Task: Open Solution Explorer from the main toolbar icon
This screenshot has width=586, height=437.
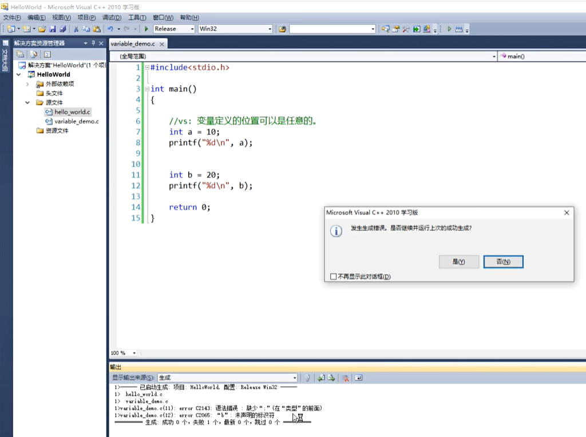Action: point(385,29)
